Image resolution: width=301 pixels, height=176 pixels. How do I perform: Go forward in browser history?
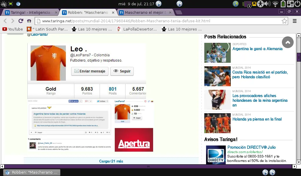tap(13, 21)
